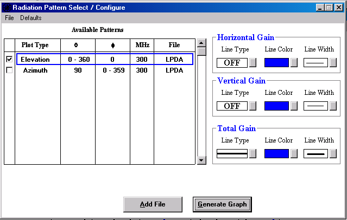Click Total Gain blue color swatch
Screen dimensions: 347x220
[x=276, y=153]
